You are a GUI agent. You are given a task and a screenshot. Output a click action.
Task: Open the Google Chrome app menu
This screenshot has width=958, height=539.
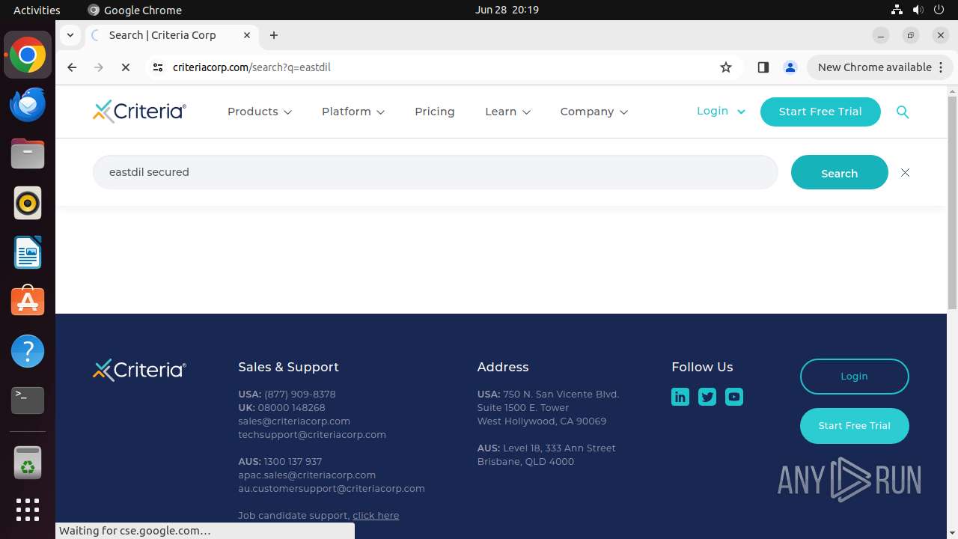click(135, 10)
